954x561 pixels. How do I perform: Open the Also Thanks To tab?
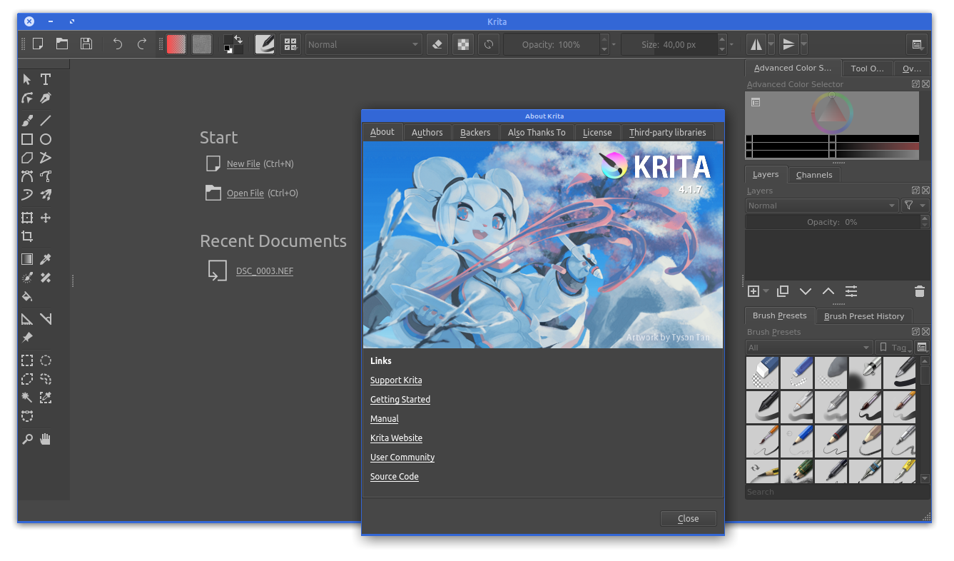point(537,132)
